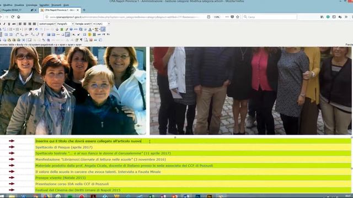Click 'Presentazione corso IDA' link

tap(72, 184)
